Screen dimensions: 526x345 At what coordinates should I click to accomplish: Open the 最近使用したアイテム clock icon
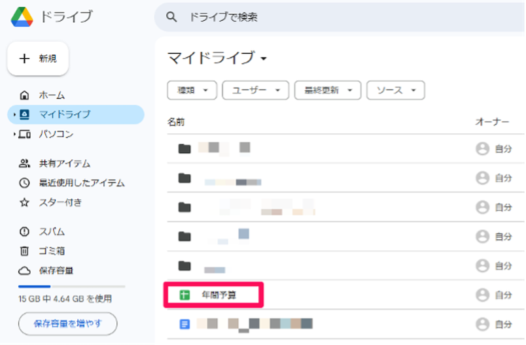[25, 183]
